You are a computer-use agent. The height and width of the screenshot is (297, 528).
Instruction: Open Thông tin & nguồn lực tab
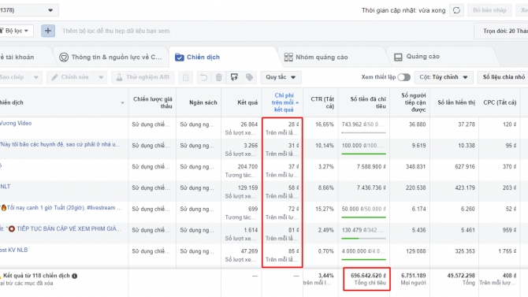coord(117,58)
